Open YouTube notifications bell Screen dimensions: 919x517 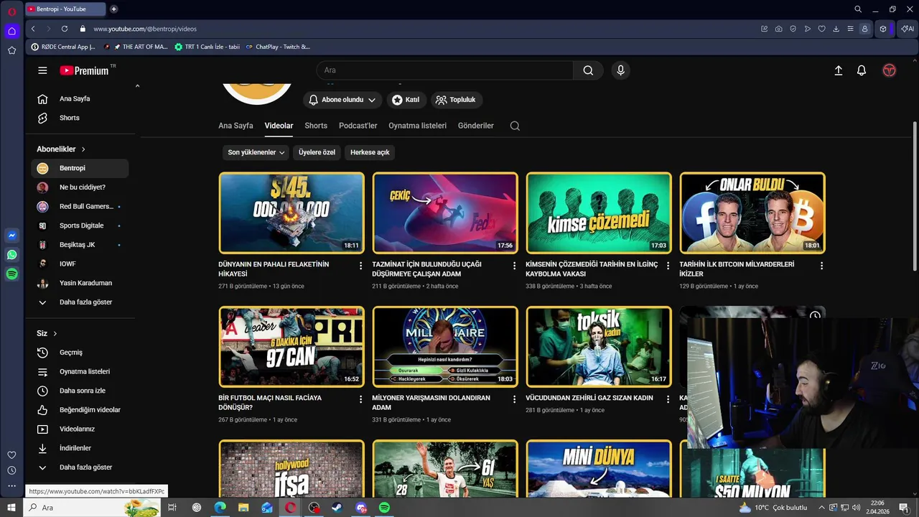pos(862,70)
